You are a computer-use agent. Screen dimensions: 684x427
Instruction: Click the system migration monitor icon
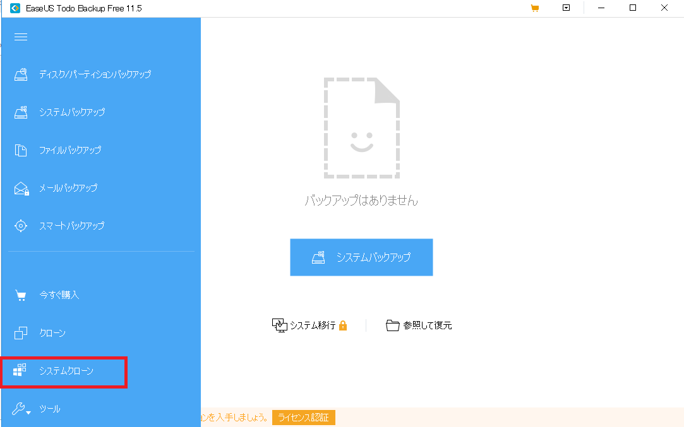280,325
